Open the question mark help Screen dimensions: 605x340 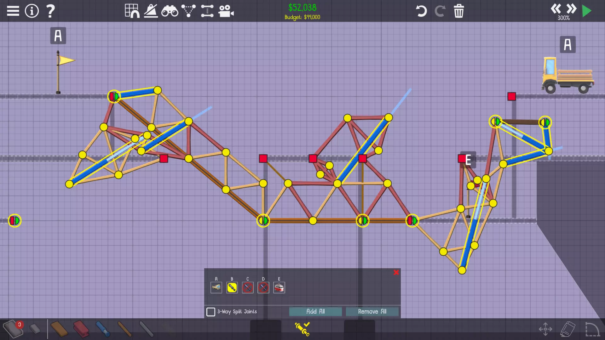click(x=50, y=11)
